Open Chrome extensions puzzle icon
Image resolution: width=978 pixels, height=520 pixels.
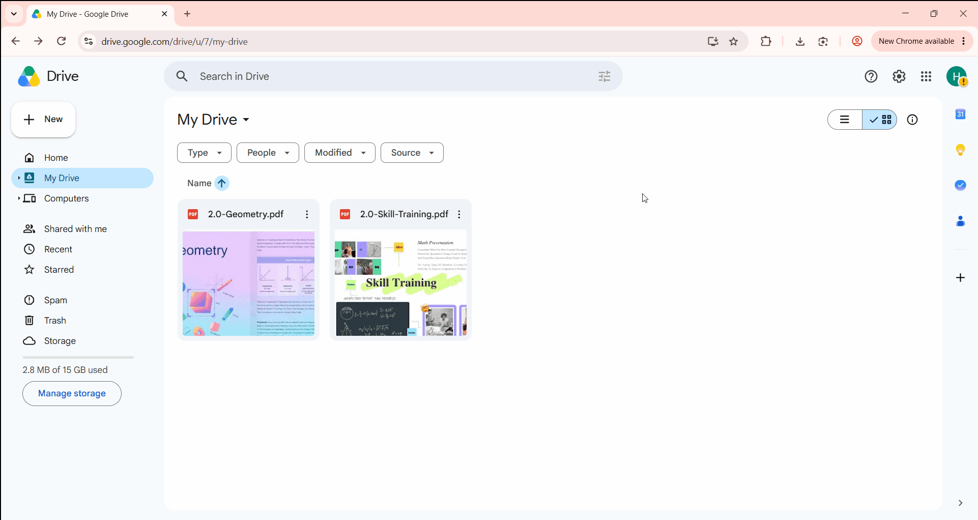click(766, 42)
